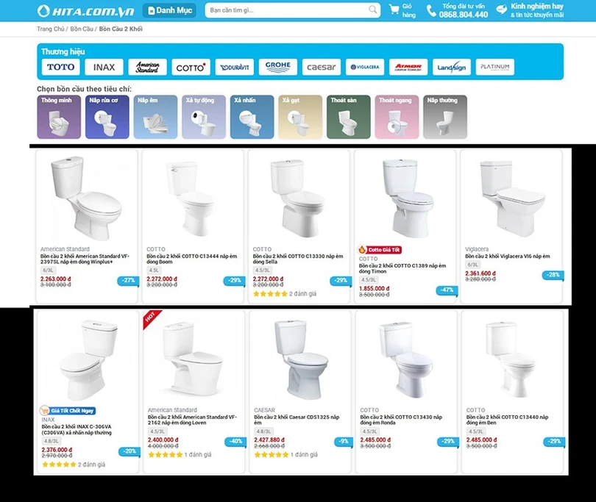This screenshot has height=502, width=596.
Task: Click the HITA.com.vn logo
Action: click(x=86, y=10)
